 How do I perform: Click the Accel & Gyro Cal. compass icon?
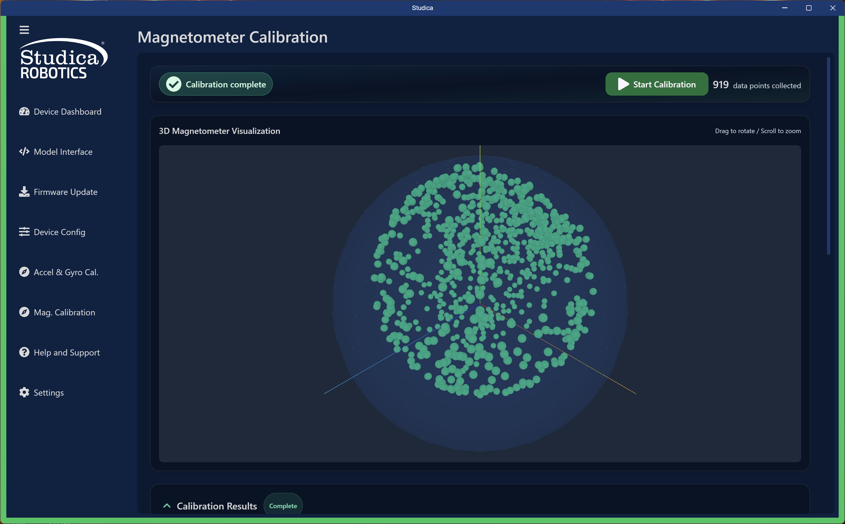24,272
